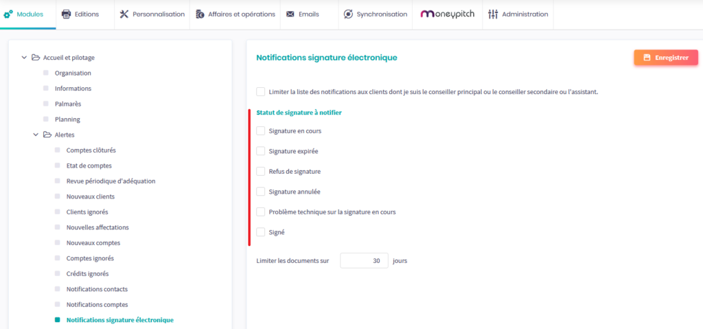This screenshot has width=703, height=329.
Task: Select Comptes clôturés in the sidebar
Action: click(x=91, y=150)
